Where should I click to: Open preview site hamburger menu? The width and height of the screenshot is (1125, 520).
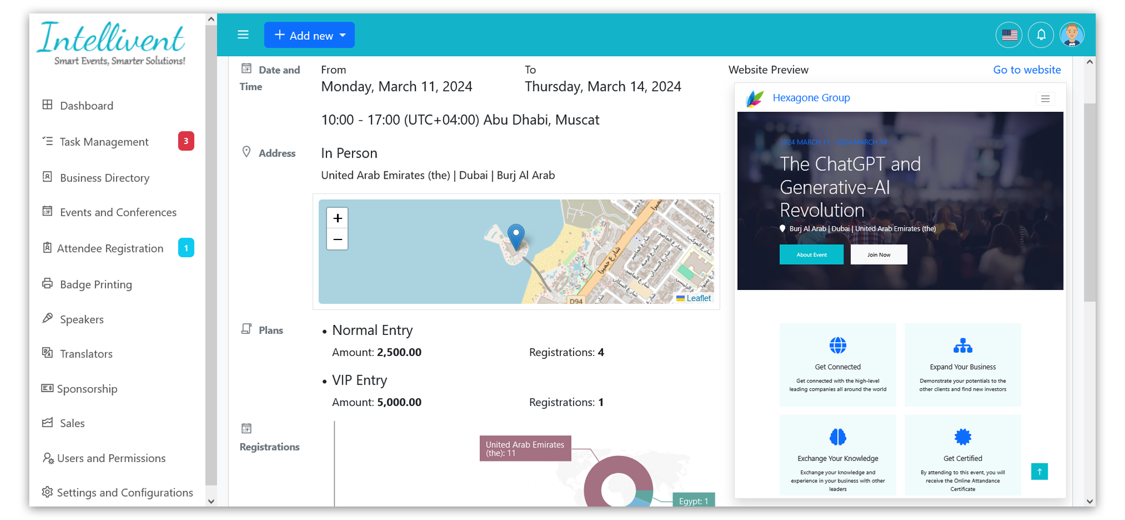pos(1045,98)
